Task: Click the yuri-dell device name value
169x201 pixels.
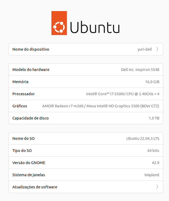Action: (144, 49)
